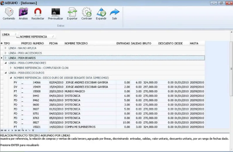Collapse all groups with Contraer icon

point(87,12)
